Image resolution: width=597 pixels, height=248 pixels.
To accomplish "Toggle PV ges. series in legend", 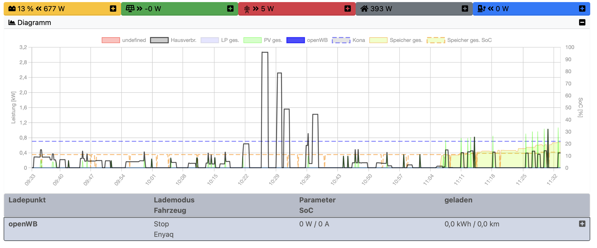I will pyautogui.click(x=263, y=40).
